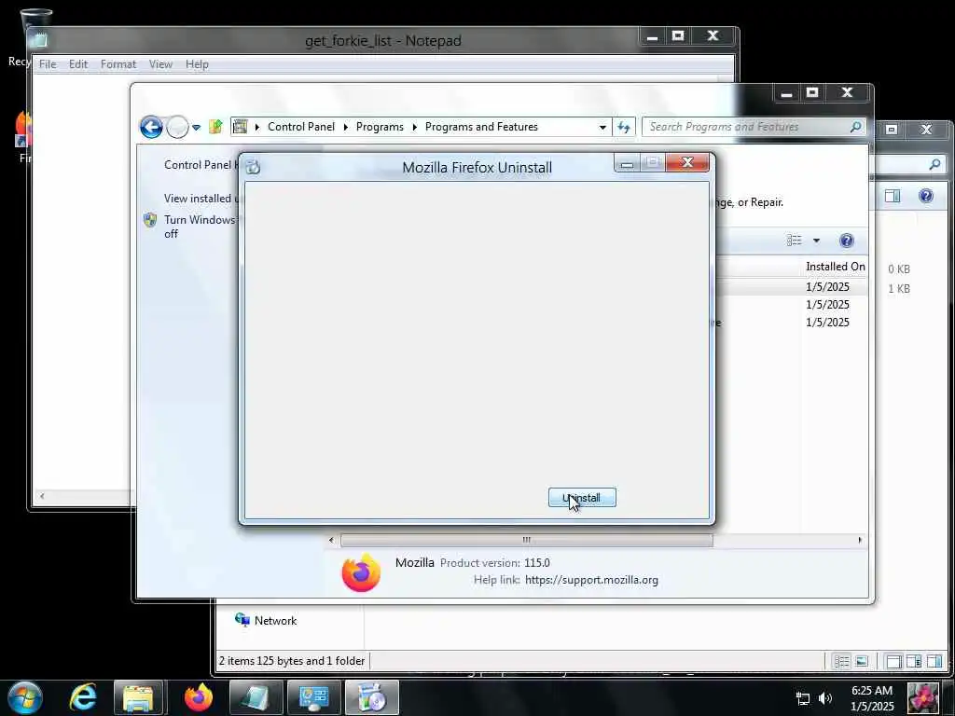Switch to the Firefox uninstaller taskbar button
Viewport: 955px width, 716px height.
(x=371, y=697)
